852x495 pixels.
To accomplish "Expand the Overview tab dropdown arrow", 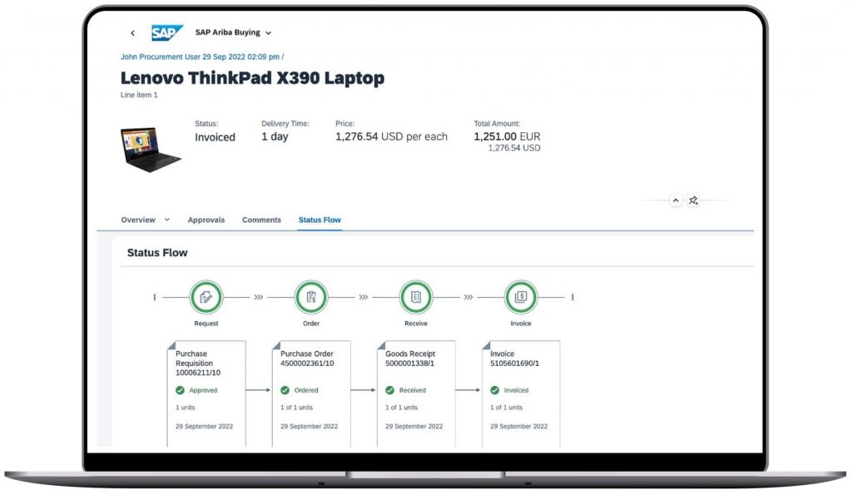I will coord(166,220).
